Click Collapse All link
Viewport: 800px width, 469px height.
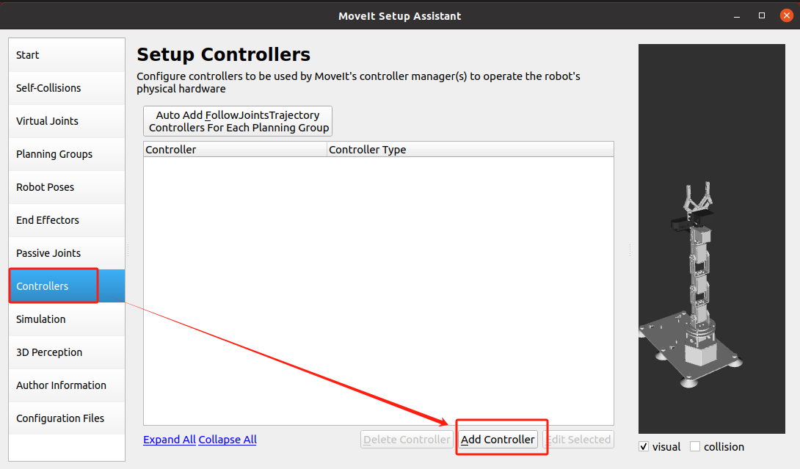click(228, 440)
